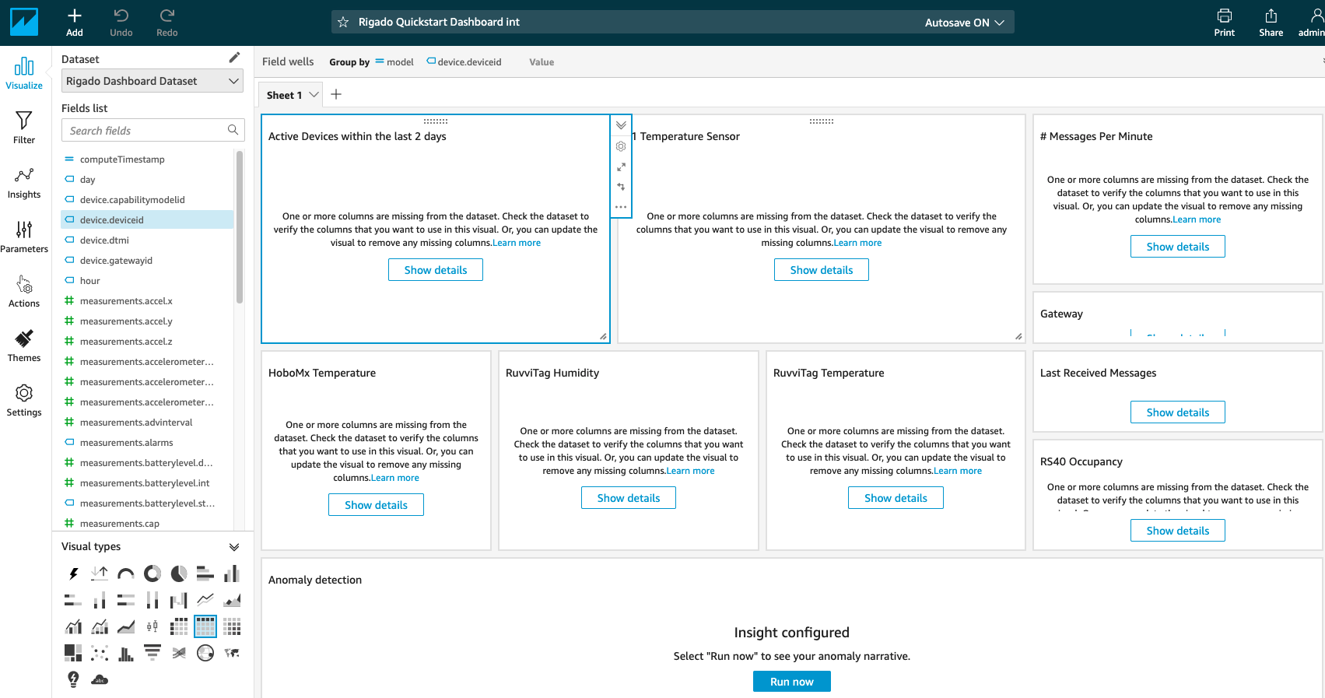
Task: Print the dashboard
Action: click(1225, 23)
